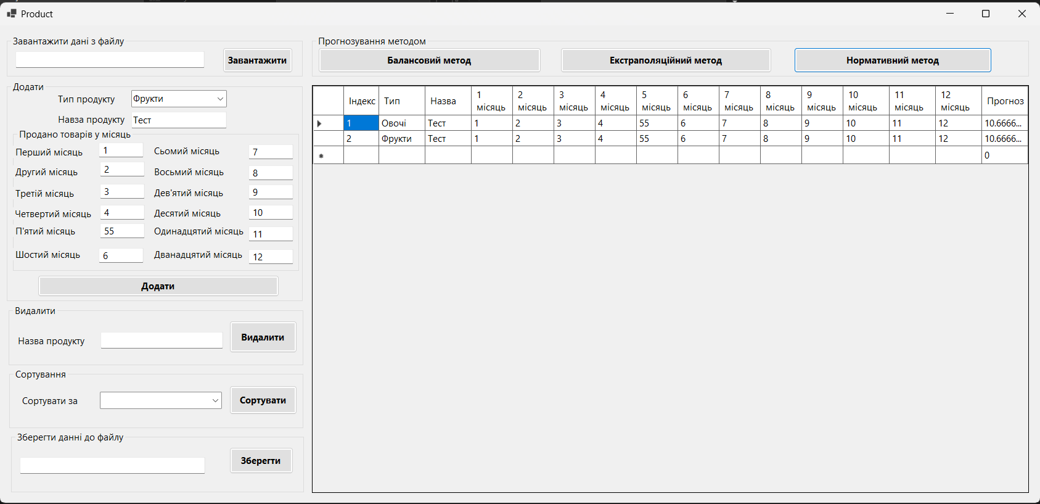Click the Третій місяць input field
Image resolution: width=1040 pixels, height=504 pixels.
pyautogui.click(x=121, y=192)
